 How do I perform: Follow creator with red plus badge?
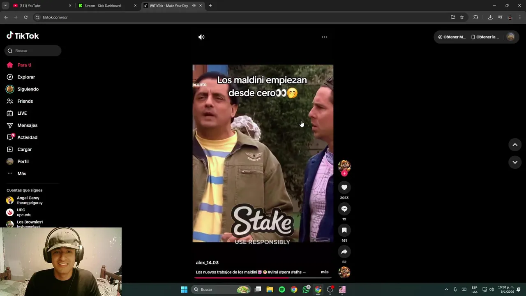click(x=344, y=173)
